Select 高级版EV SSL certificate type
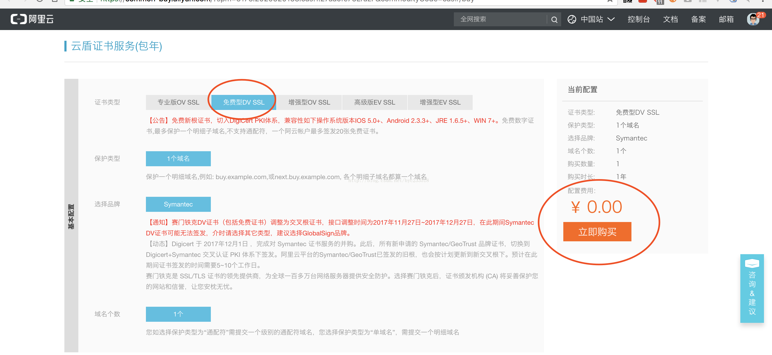772x355 pixels. coord(375,102)
